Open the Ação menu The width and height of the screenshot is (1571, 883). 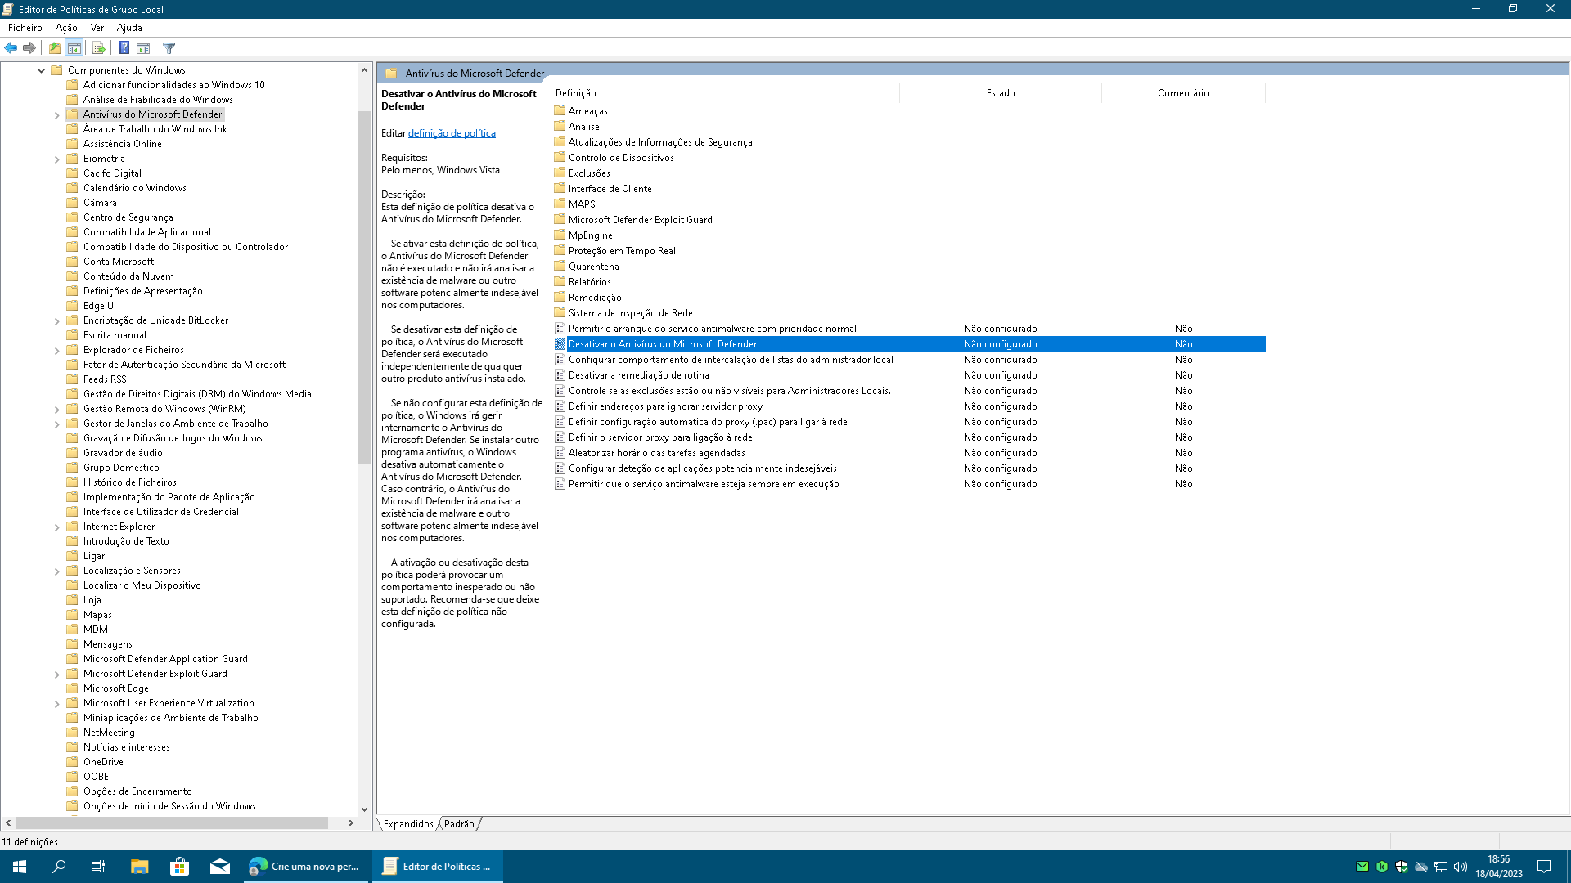[66, 27]
